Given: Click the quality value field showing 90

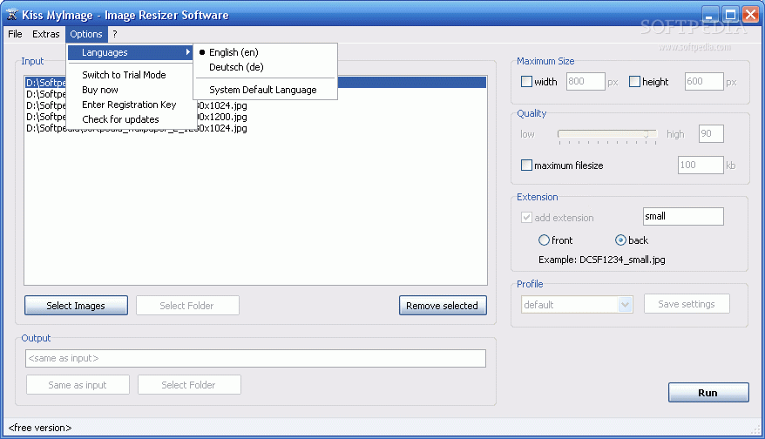Looking at the screenshot, I should click(x=711, y=133).
